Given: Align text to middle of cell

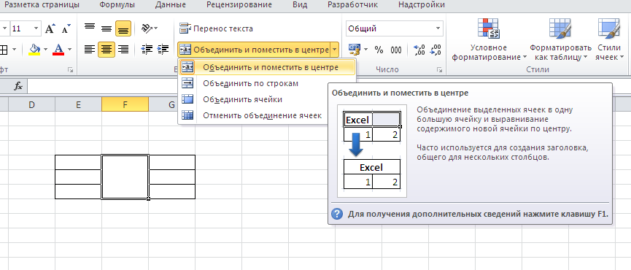Looking at the screenshot, I should pos(107,28).
